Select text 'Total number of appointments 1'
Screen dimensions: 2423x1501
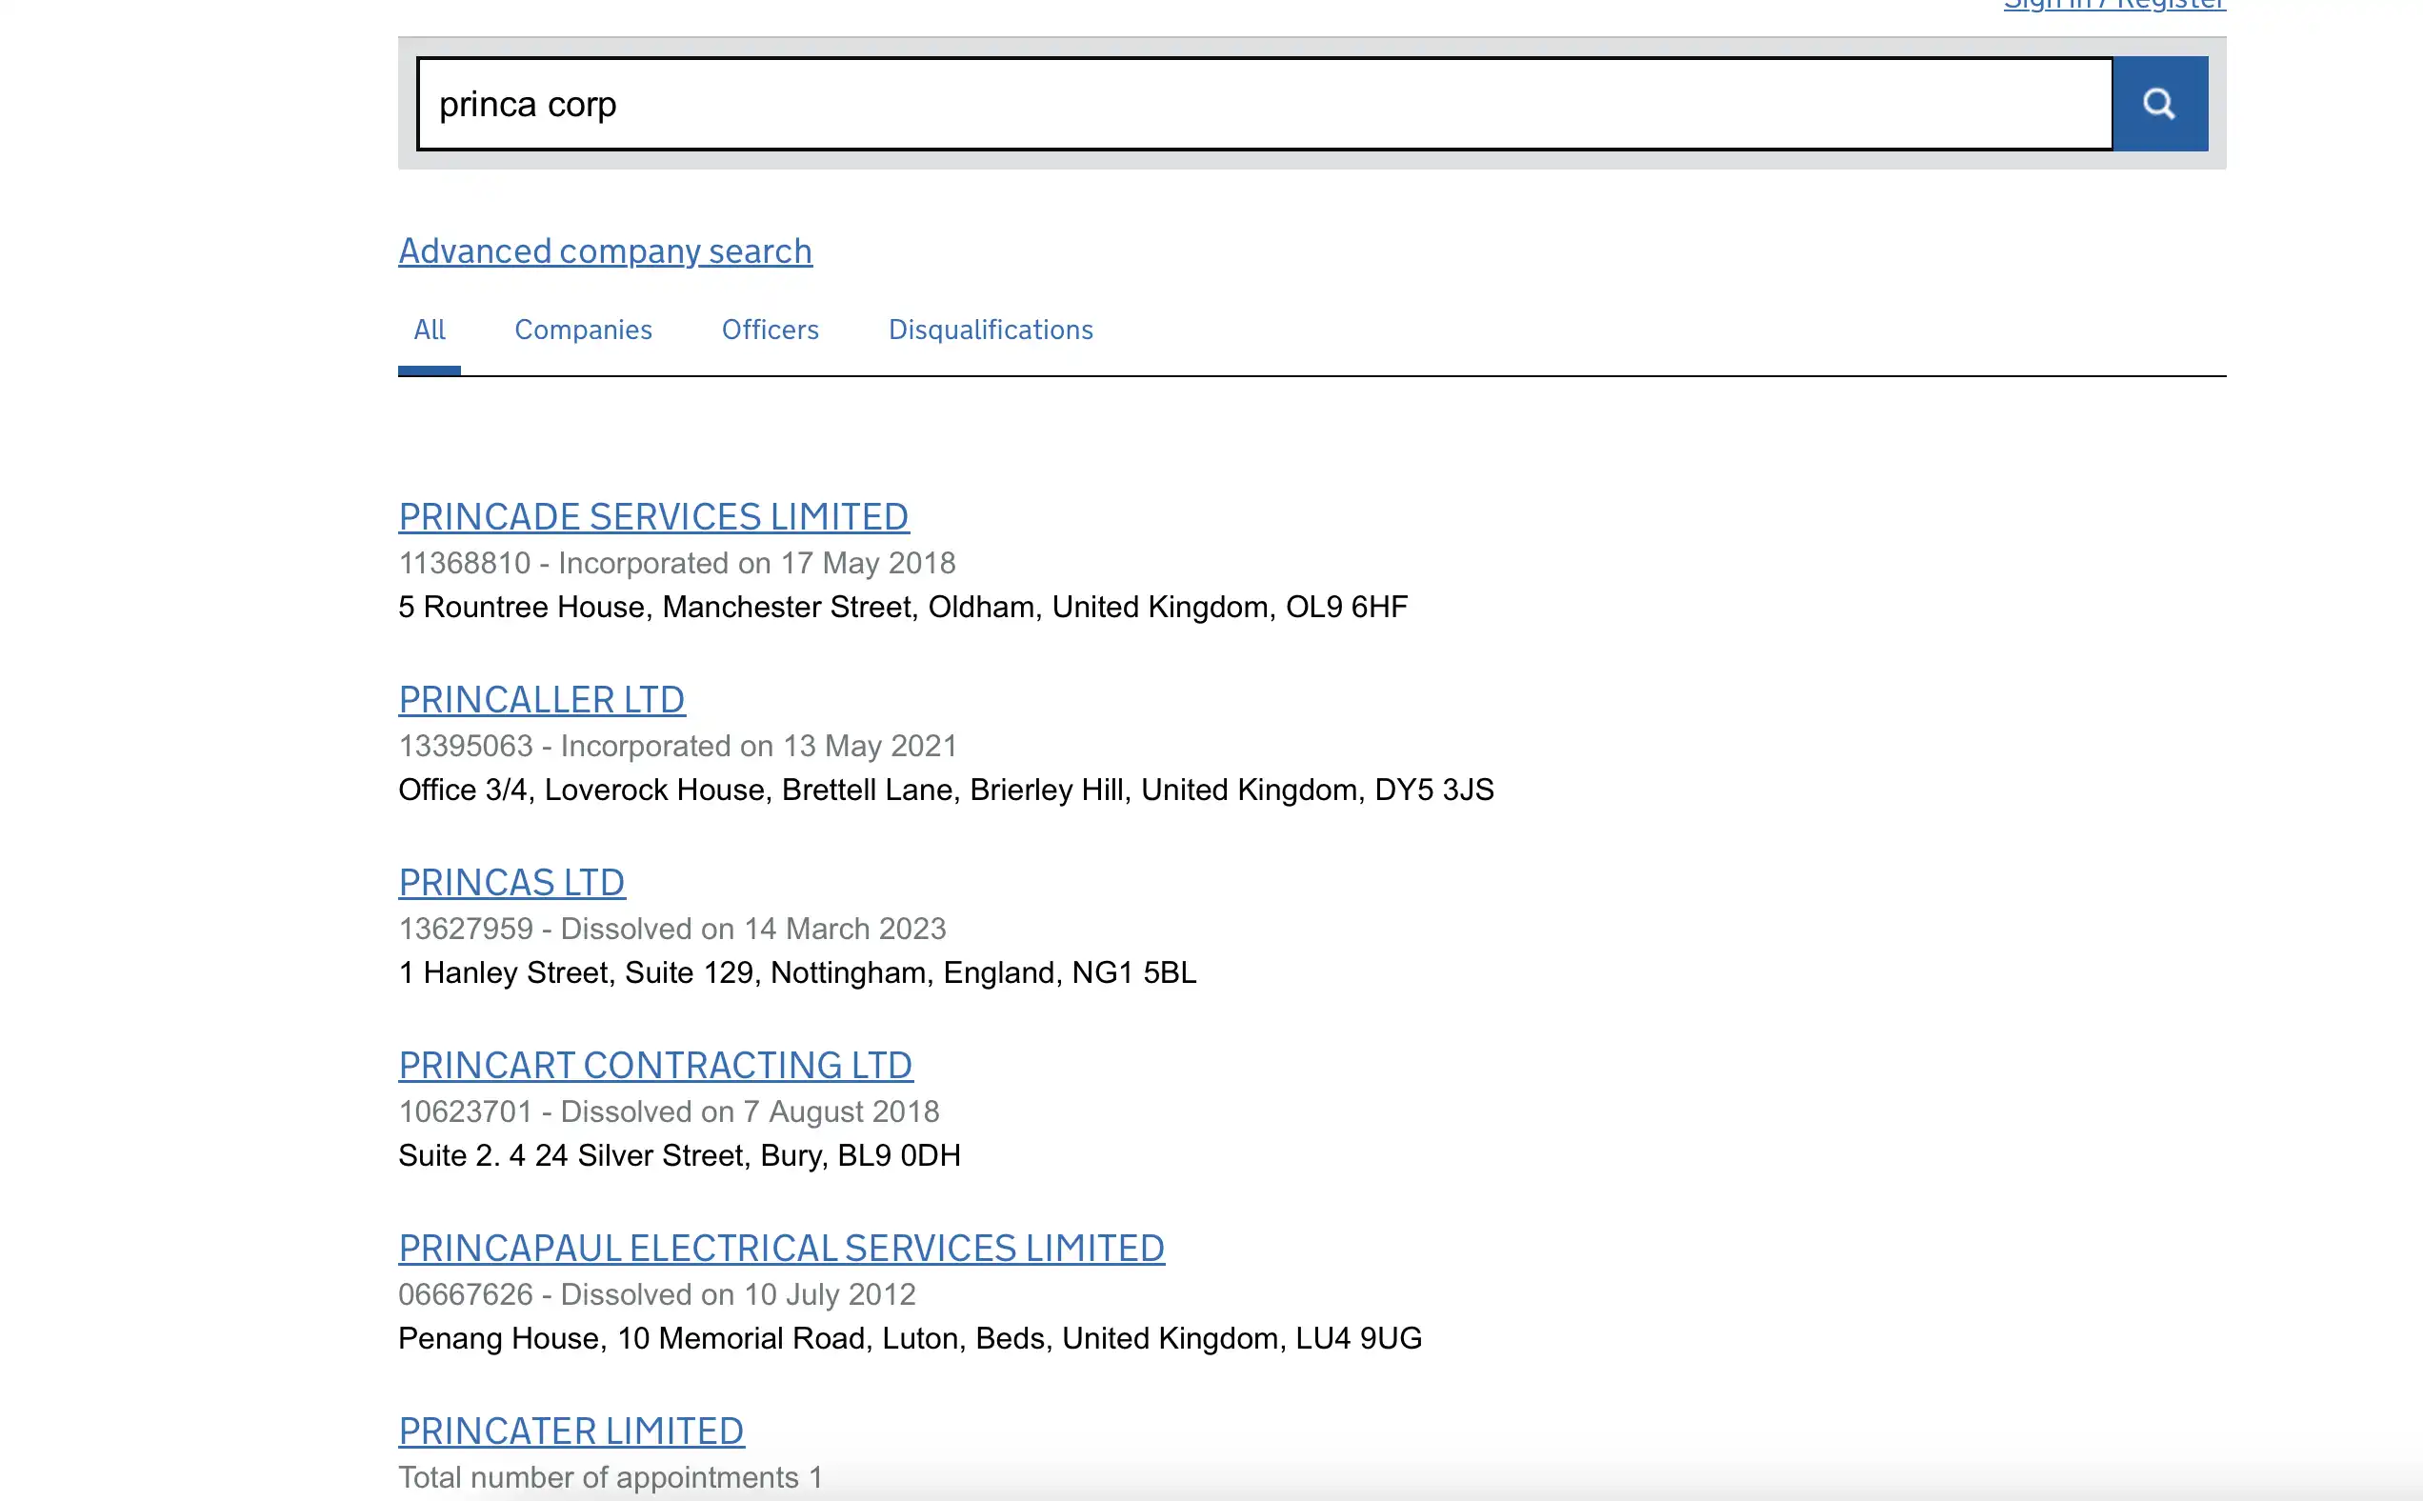pos(611,1476)
